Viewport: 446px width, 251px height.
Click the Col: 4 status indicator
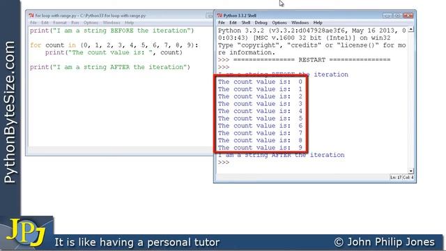[x=408, y=177]
